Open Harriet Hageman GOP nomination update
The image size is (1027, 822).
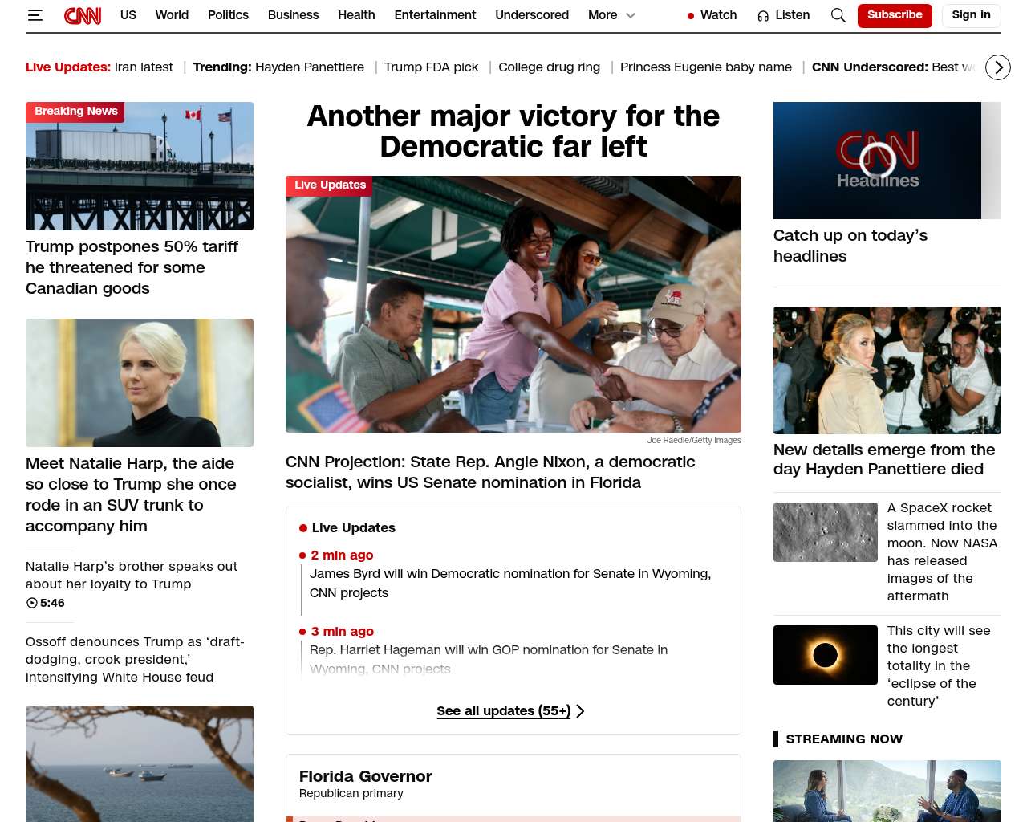(x=489, y=659)
